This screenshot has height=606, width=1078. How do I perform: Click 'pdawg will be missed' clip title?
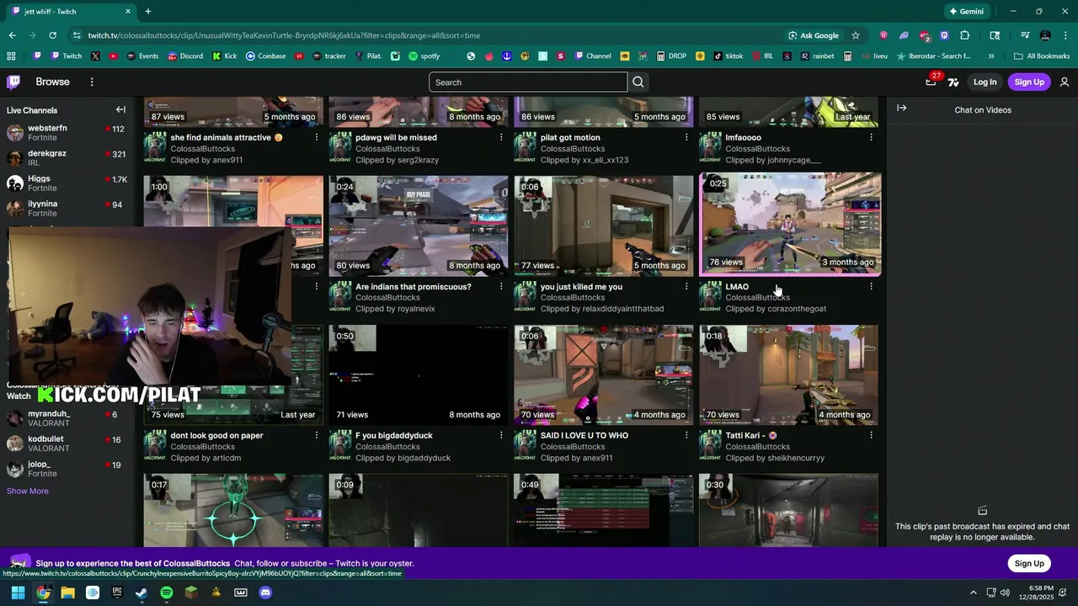point(396,137)
